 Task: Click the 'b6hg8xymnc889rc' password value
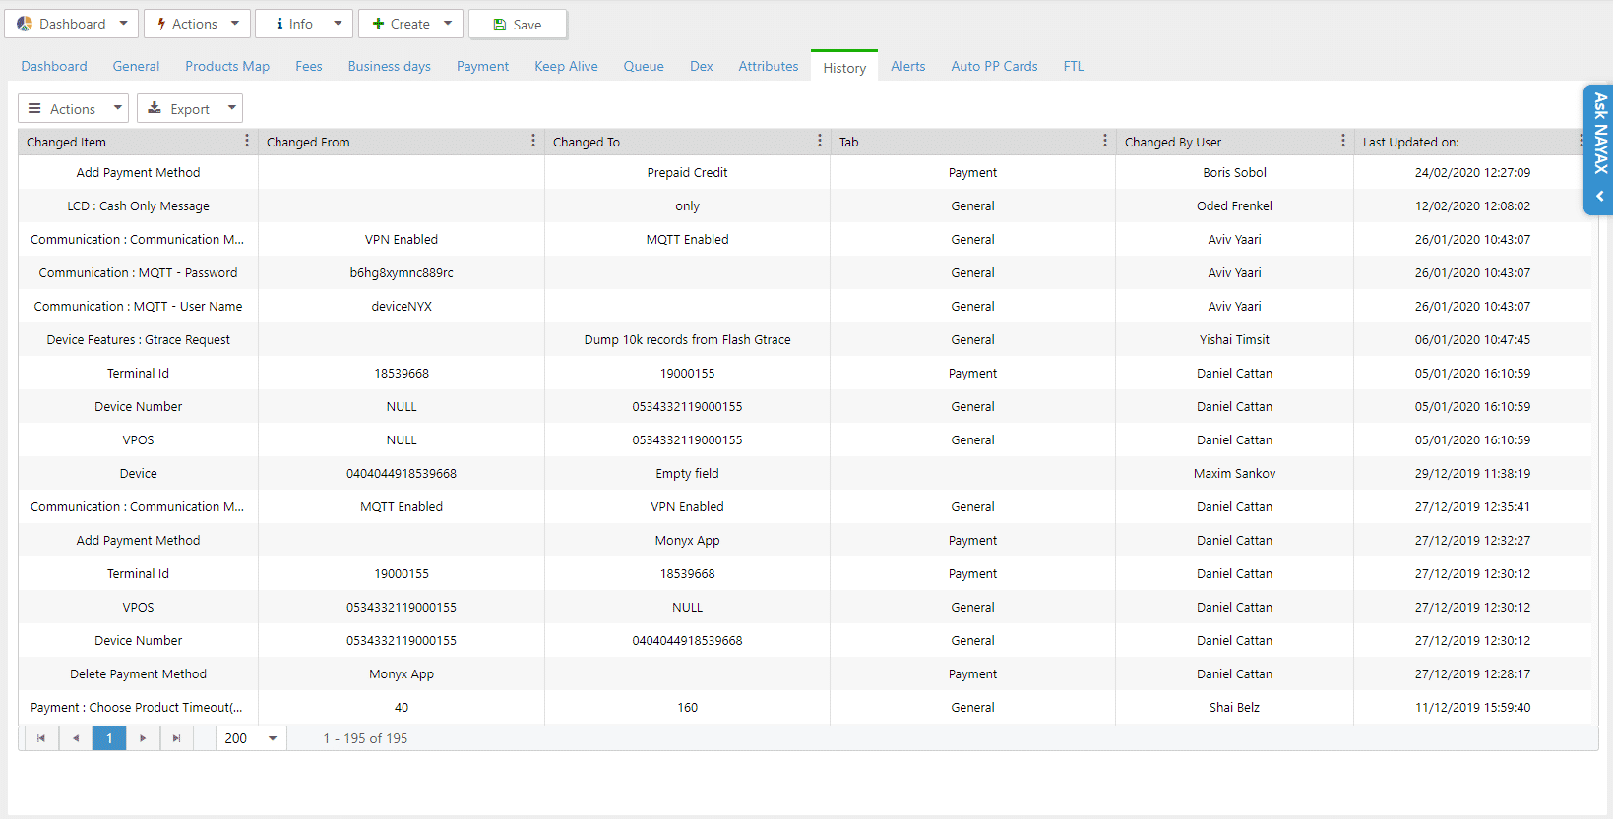pos(402,272)
